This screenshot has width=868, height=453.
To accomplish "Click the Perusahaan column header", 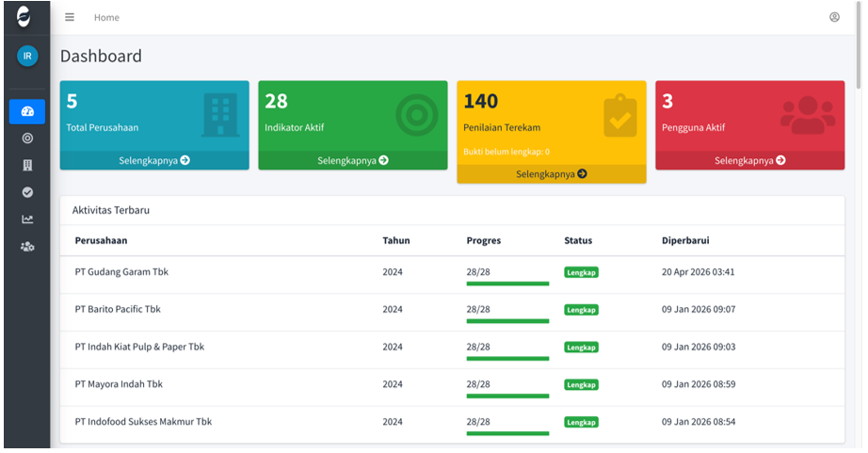I will 102,240.
